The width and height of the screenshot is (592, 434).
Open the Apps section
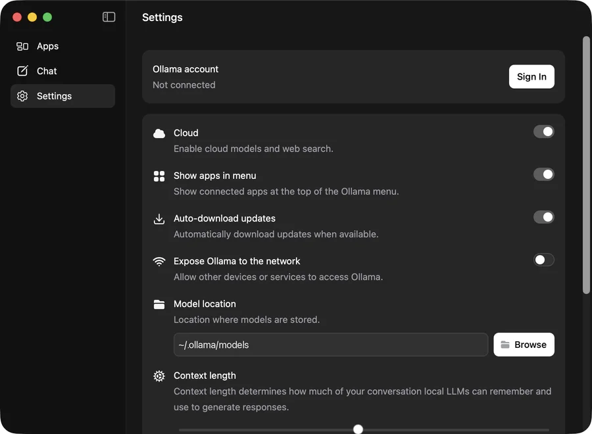tap(62, 46)
